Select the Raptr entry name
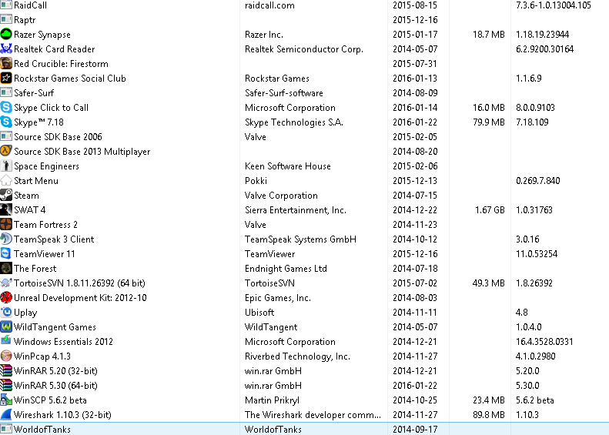The image size is (609, 435). click(25, 20)
